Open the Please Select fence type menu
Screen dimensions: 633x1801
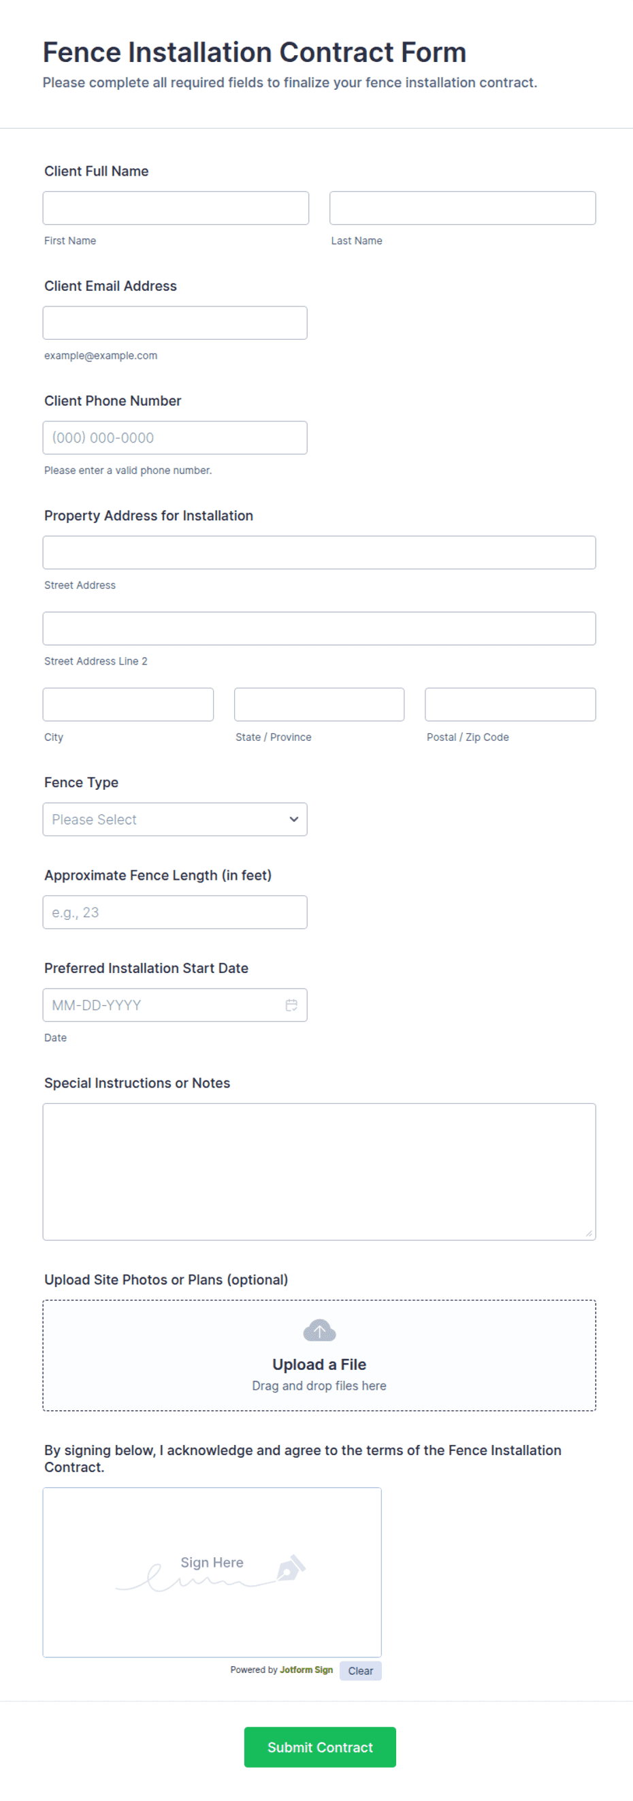(x=175, y=819)
